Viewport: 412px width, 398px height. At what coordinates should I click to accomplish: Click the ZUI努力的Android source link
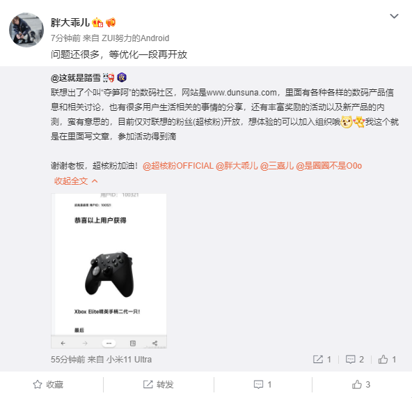point(135,38)
